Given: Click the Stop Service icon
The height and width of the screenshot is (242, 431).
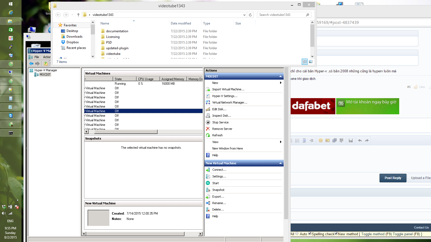Looking at the screenshot, I should [x=208, y=122].
